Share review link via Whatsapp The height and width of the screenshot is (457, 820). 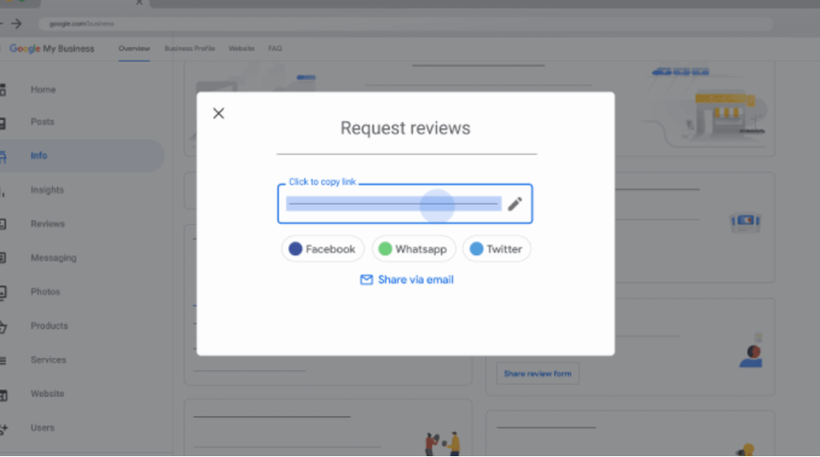tap(413, 249)
